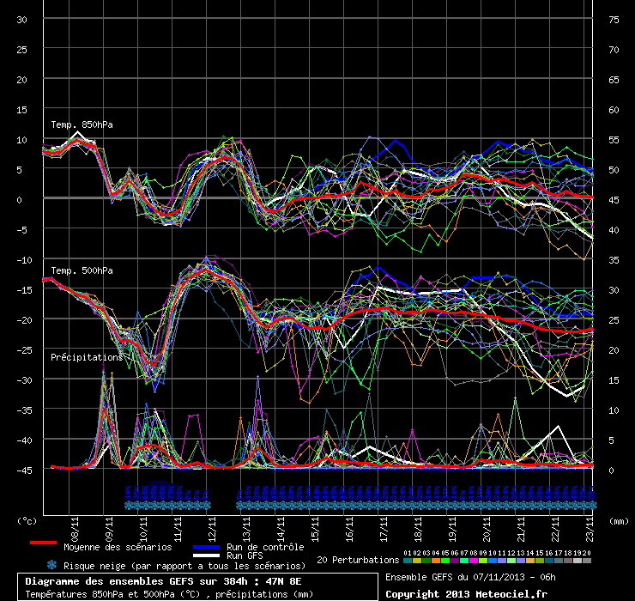Click the (mm) unit label
This screenshot has height=601, width=635.
[x=616, y=520]
